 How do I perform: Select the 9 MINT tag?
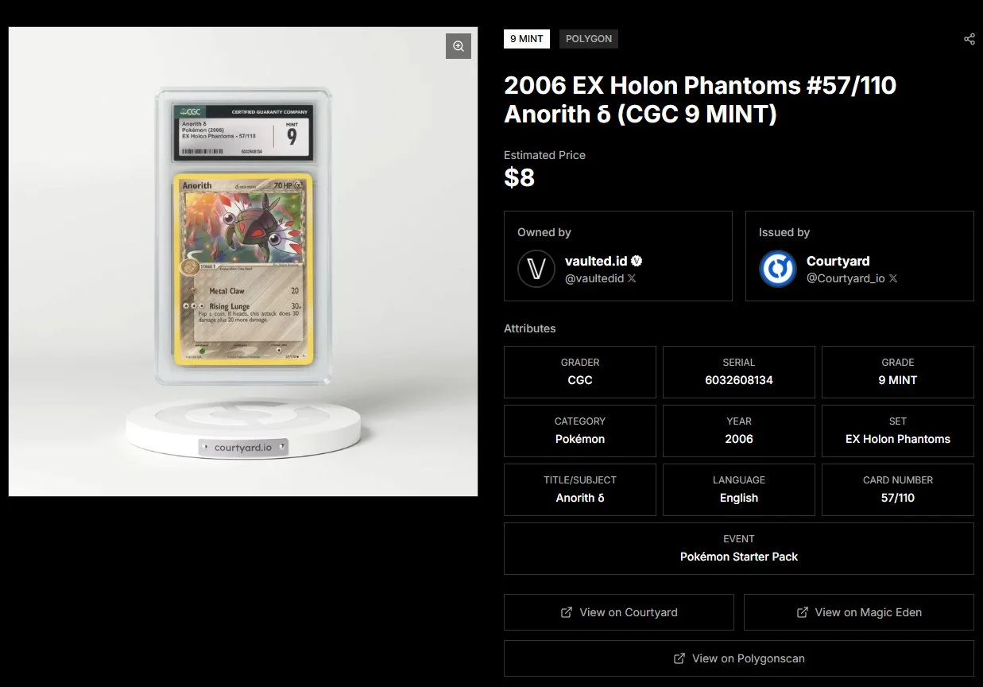[527, 38]
